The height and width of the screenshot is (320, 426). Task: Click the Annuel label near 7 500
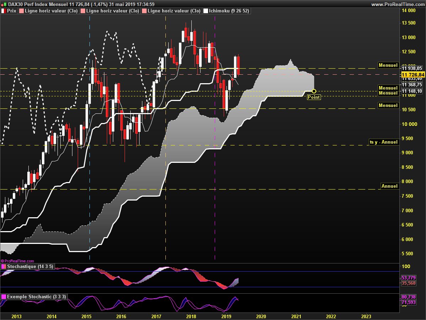click(x=389, y=186)
